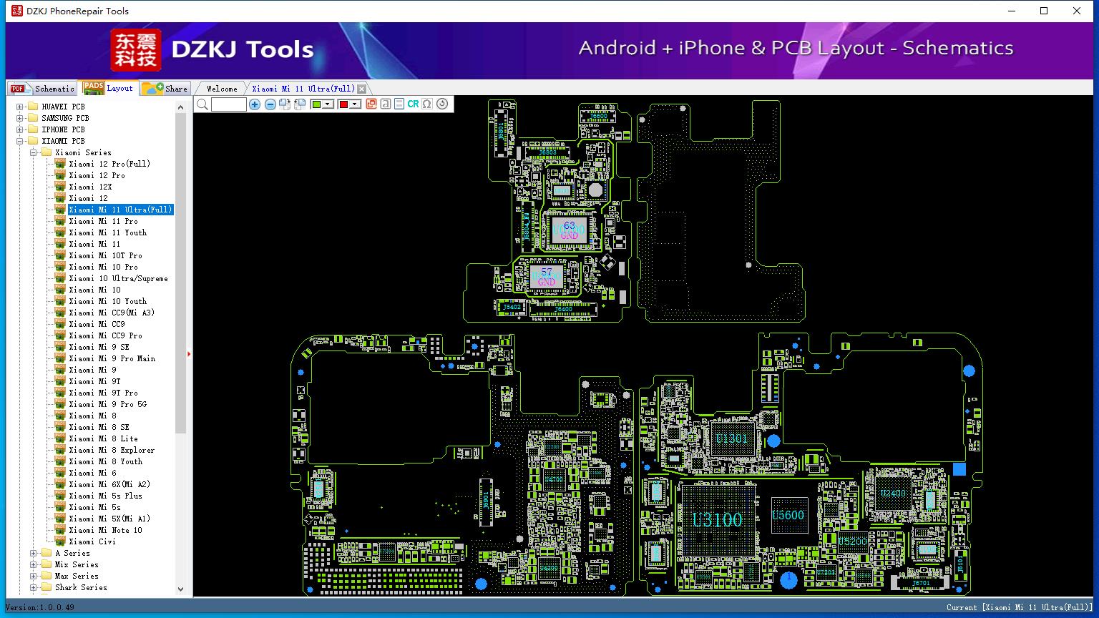The width and height of the screenshot is (1099, 618).
Task: Toggle the lowercase 'a' text toolbar icon
Action: [x=385, y=104]
